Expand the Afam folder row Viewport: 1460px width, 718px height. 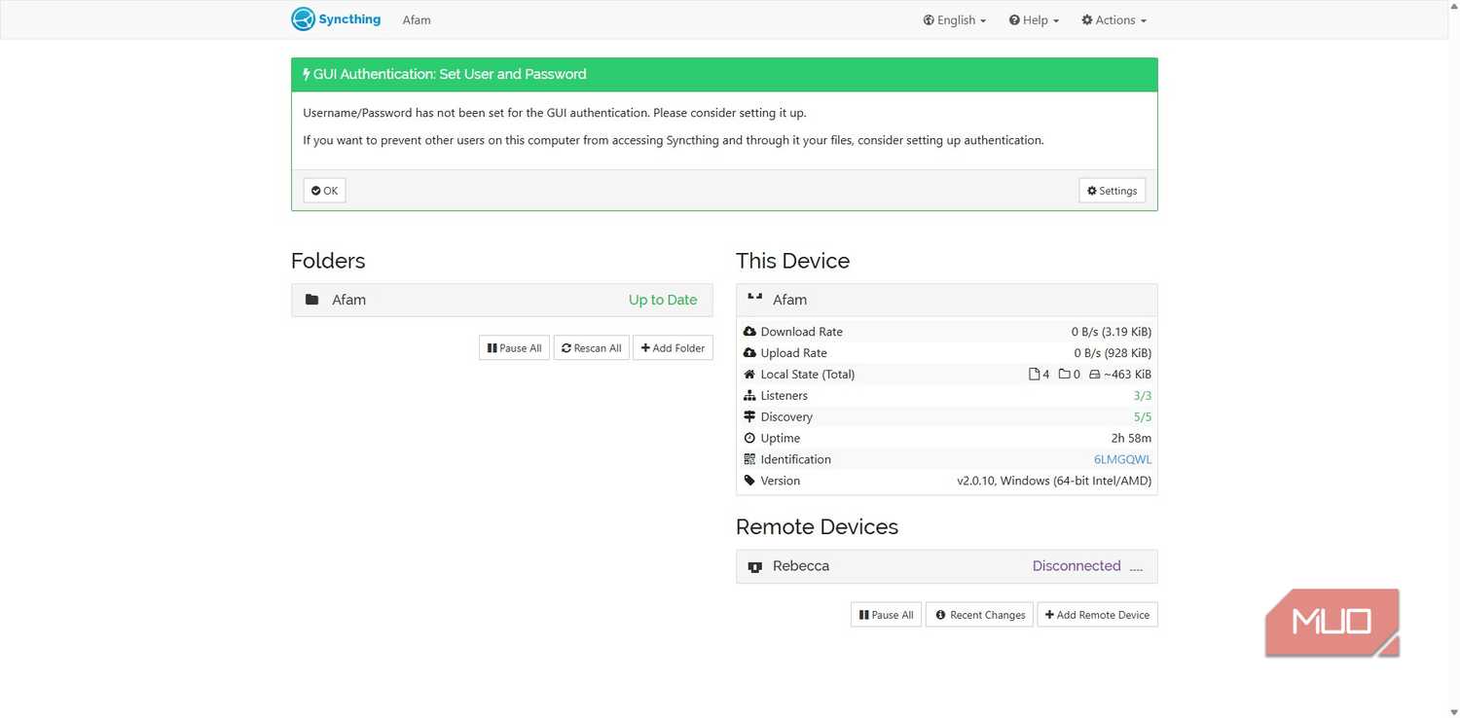[501, 300]
